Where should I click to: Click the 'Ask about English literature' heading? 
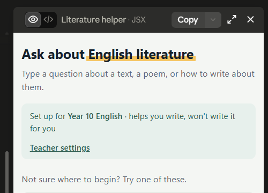[x=108, y=54]
